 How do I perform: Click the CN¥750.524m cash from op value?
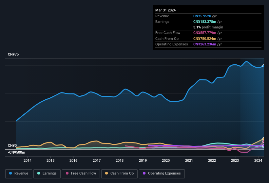click(x=205, y=39)
